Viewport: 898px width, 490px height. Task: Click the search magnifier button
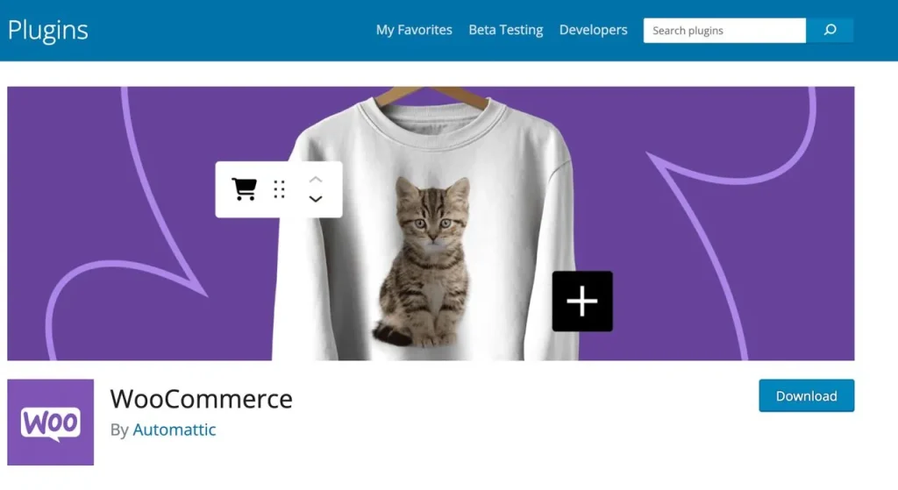pos(830,31)
